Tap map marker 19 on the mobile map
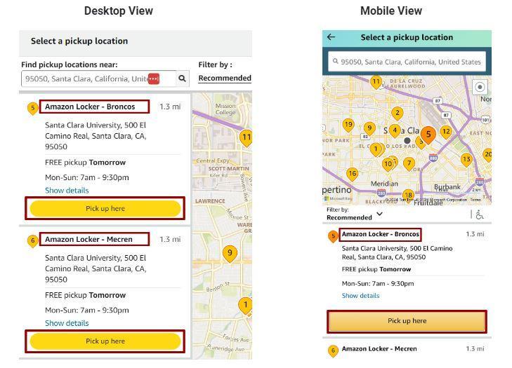The image size is (512, 368). [x=348, y=125]
